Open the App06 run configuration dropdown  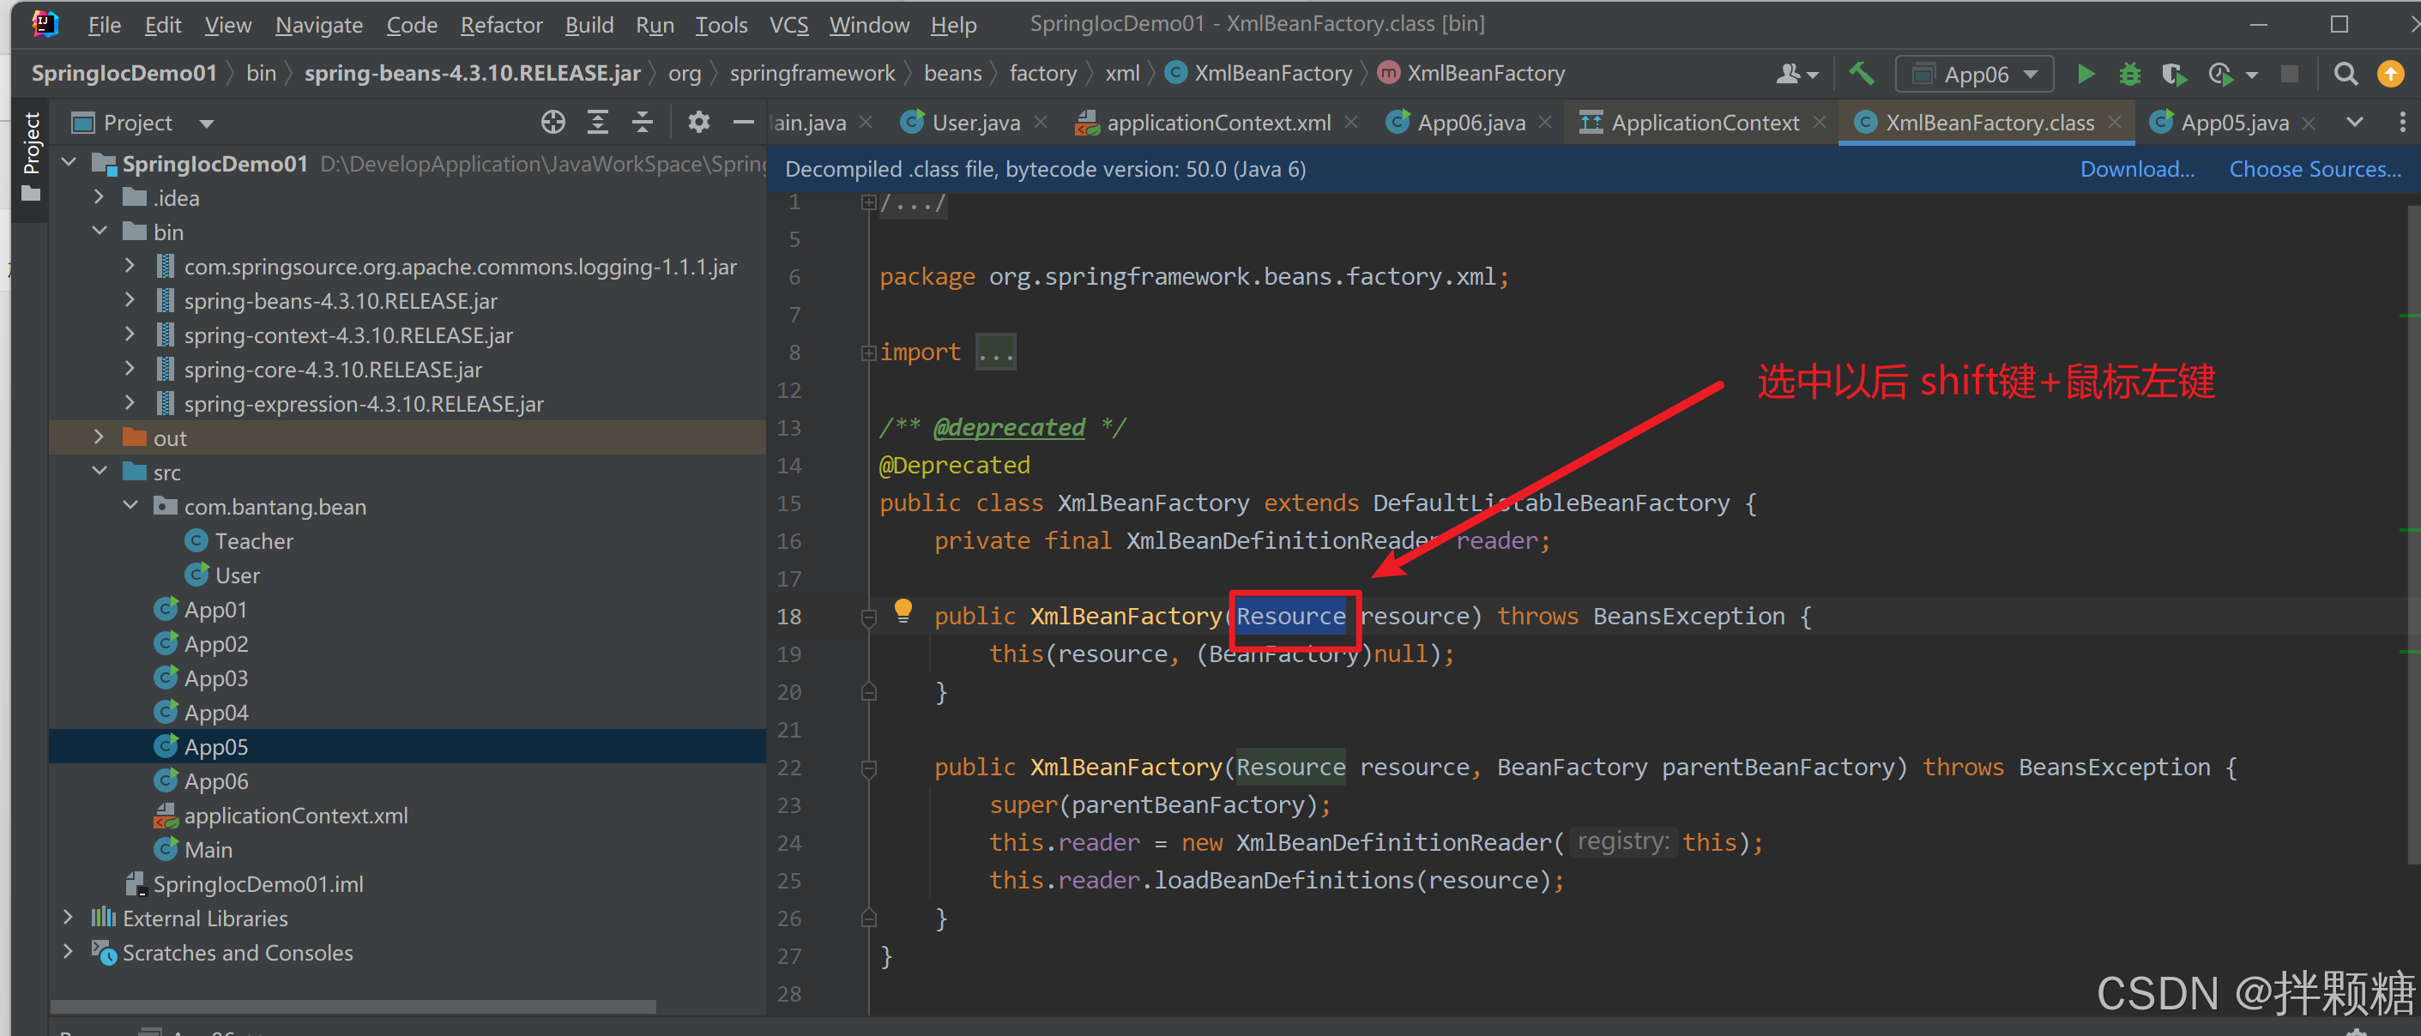pyautogui.click(x=1975, y=75)
